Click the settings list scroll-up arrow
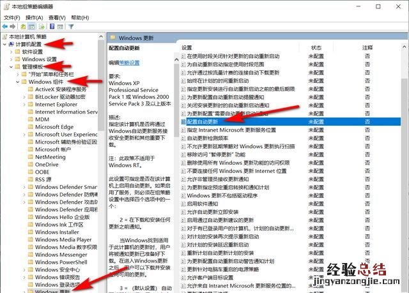The height and width of the screenshot is (293, 409). tap(405, 47)
